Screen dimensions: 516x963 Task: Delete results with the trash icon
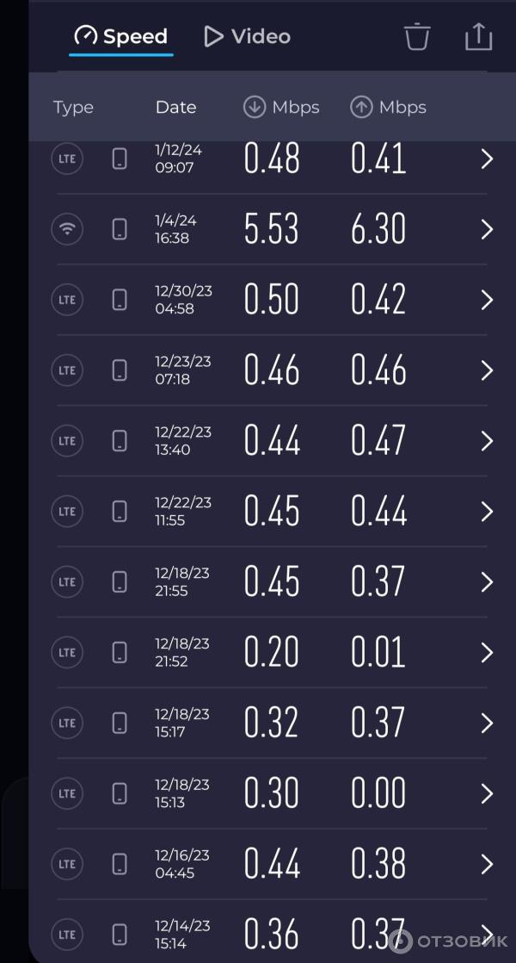(x=417, y=36)
